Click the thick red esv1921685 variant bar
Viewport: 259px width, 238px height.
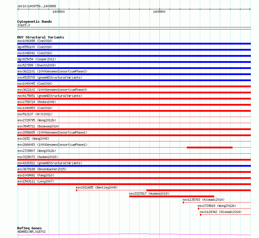[x=198, y=190]
